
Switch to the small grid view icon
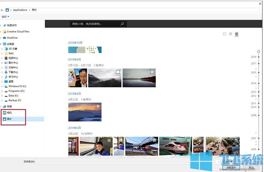pyautogui.click(x=237, y=34)
